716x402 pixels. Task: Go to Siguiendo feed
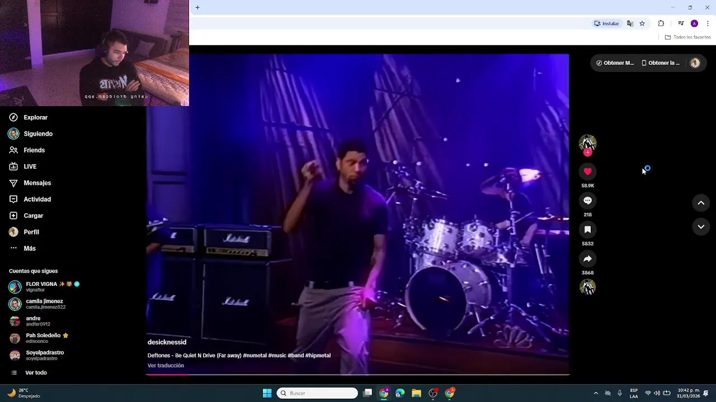tap(31, 134)
